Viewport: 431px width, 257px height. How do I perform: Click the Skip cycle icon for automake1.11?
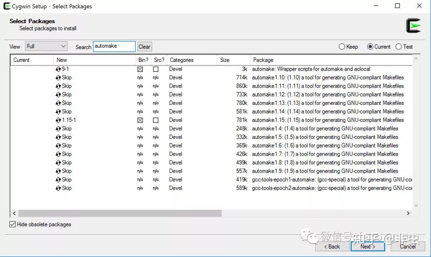coord(58,86)
